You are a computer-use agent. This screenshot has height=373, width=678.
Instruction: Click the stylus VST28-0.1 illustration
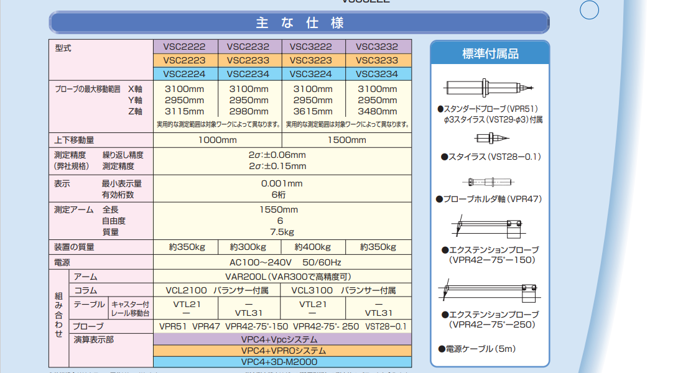click(491, 138)
